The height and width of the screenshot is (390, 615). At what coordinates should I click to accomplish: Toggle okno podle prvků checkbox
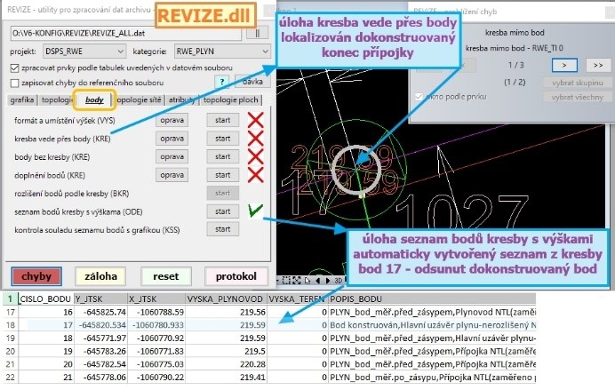[419, 97]
